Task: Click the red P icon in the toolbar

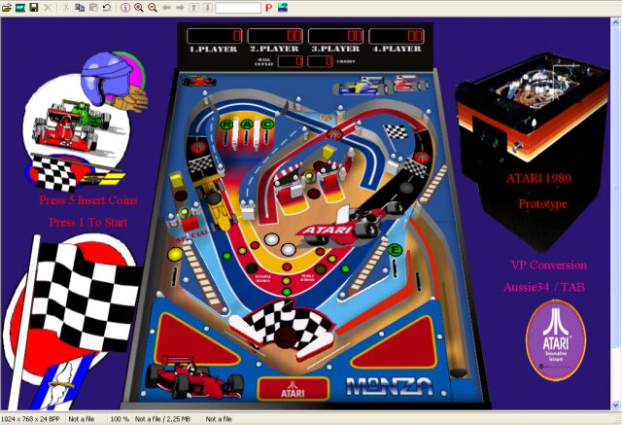Action: coord(268,7)
